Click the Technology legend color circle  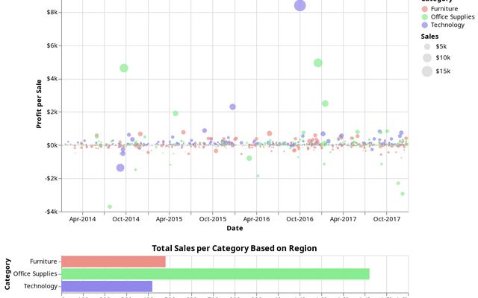pos(426,25)
